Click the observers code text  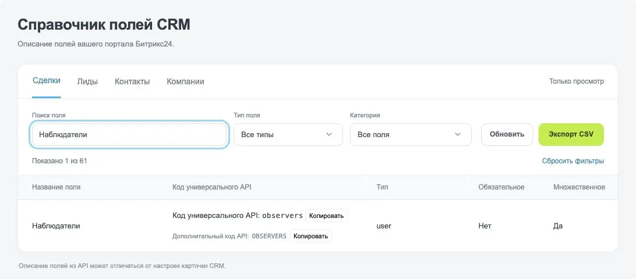[x=282, y=216]
